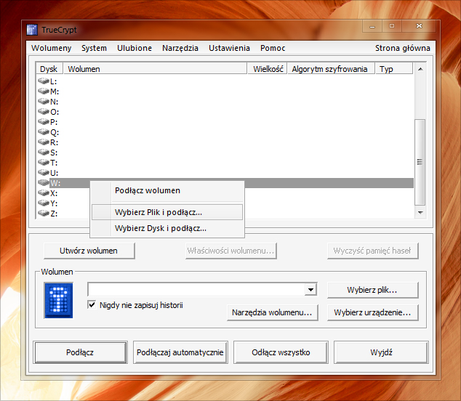This screenshot has width=461, height=401.
Task: Click the Wielkość column header
Action: click(268, 69)
